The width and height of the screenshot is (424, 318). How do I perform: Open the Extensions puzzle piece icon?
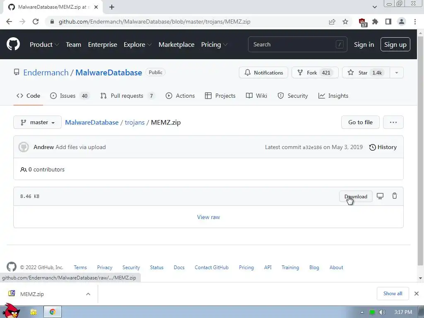click(375, 22)
